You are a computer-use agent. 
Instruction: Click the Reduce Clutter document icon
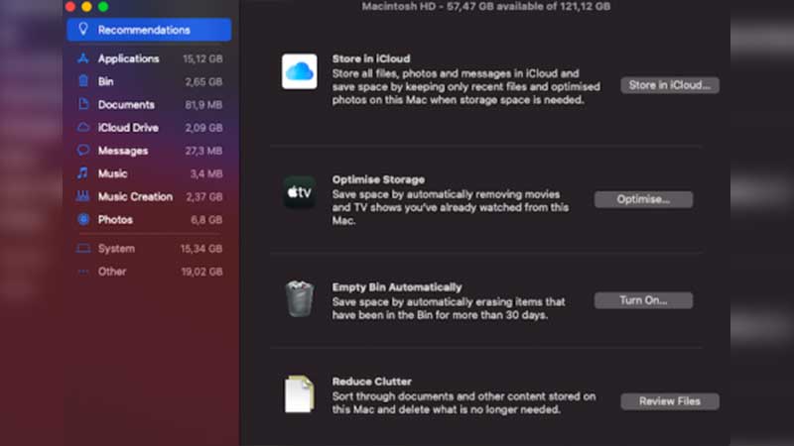tap(299, 393)
